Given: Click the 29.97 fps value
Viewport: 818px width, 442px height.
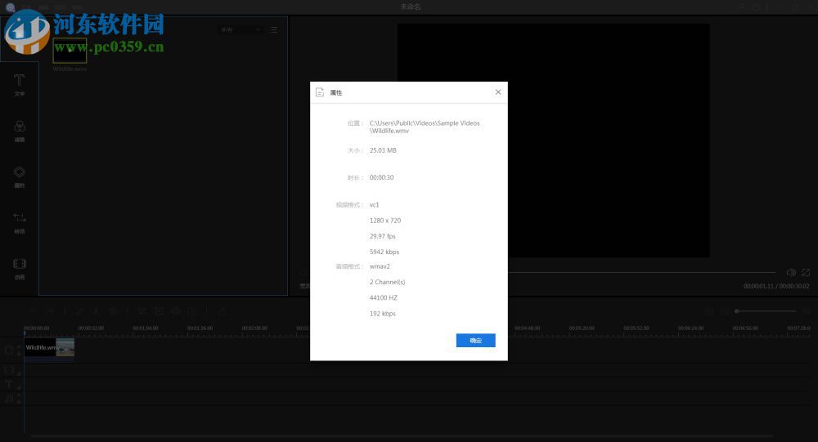Looking at the screenshot, I should coord(382,236).
